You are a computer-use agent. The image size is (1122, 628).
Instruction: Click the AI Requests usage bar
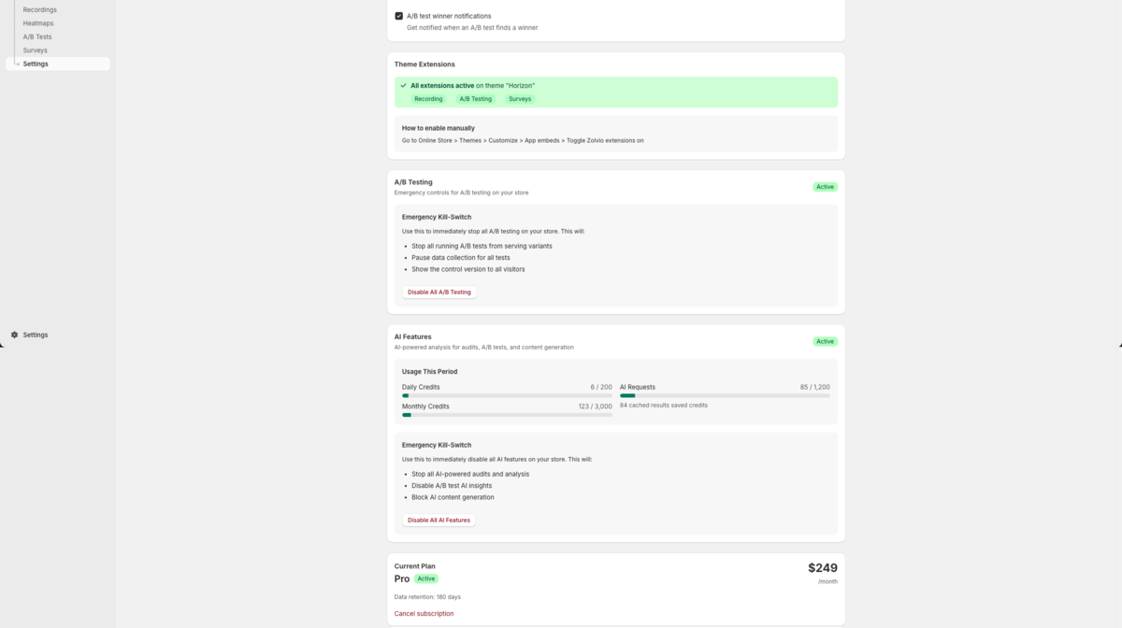click(x=725, y=395)
